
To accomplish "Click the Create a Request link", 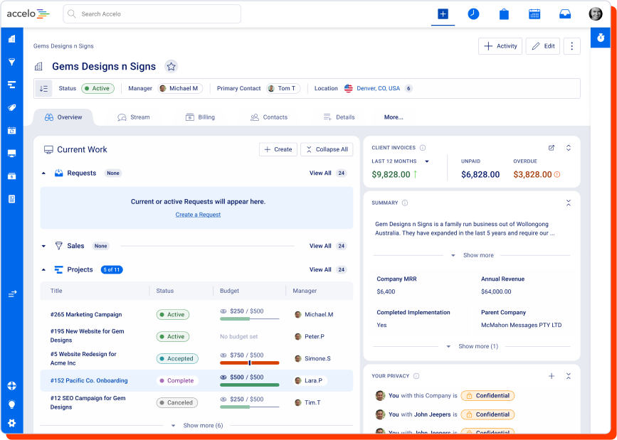I will coord(198,215).
